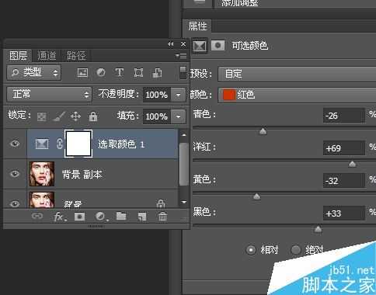
Task: Open the 正常 blend mode dropdown
Action: (49, 94)
